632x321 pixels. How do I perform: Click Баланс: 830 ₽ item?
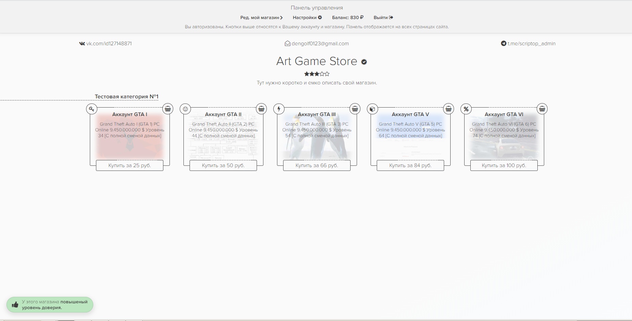click(348, 17)
